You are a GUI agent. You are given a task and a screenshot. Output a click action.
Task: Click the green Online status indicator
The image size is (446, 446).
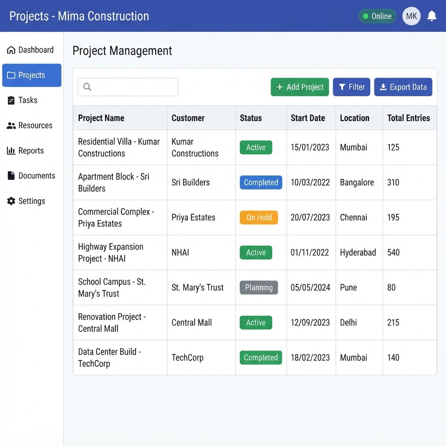click(377, 16)
